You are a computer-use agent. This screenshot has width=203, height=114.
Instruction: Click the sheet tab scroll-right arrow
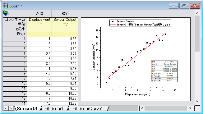(11, 108)
